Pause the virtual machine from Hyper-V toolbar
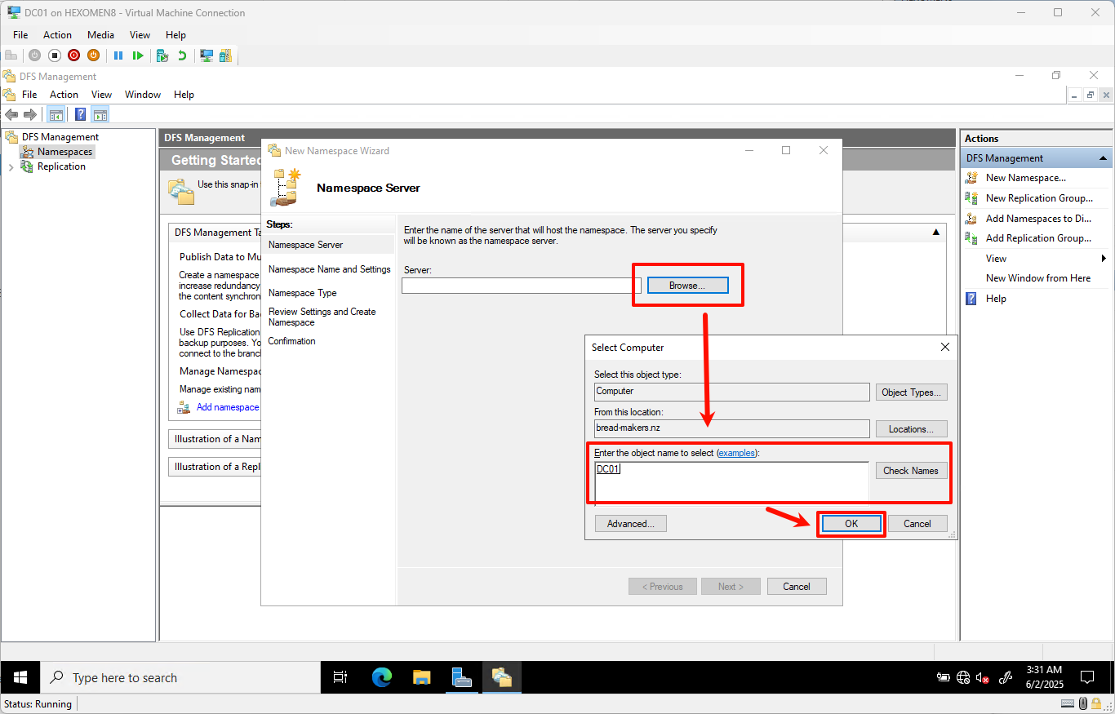Screen dimensions: 1115x714 click(x=118, y=55)
